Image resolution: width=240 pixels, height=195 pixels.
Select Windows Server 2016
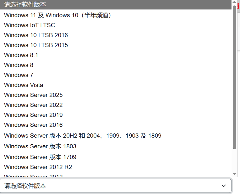[x=116, y=125]
